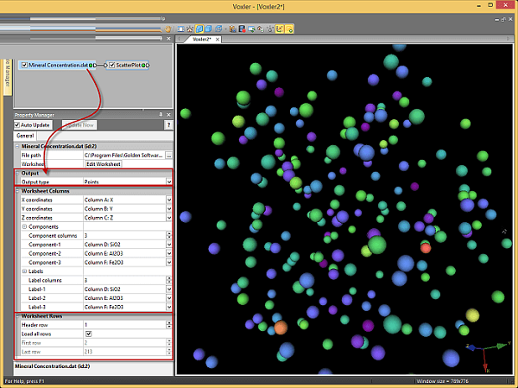Click the Component columns property label
Screen dimensions: 518x388
click(53, 236)
